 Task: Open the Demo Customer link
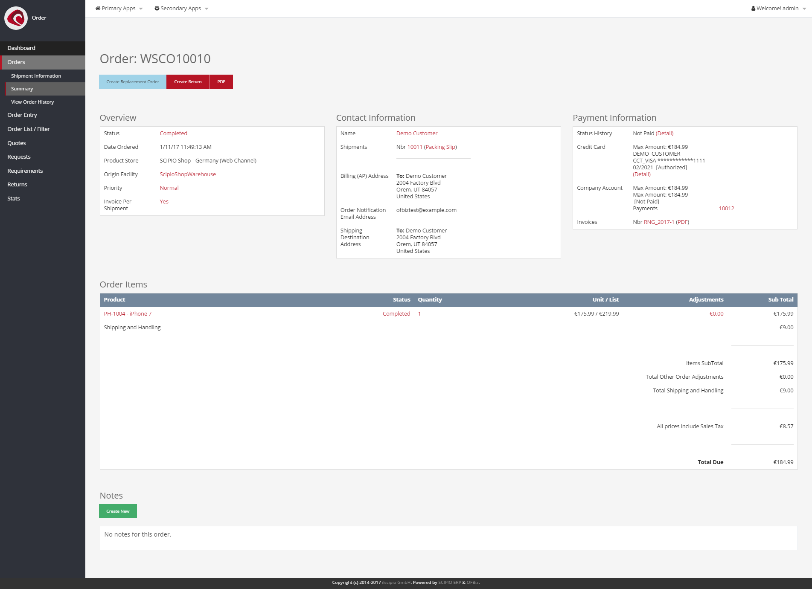click(x=416, y=133)
